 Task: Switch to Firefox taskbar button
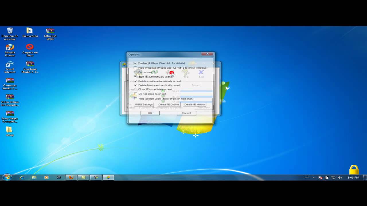[71, 177]
